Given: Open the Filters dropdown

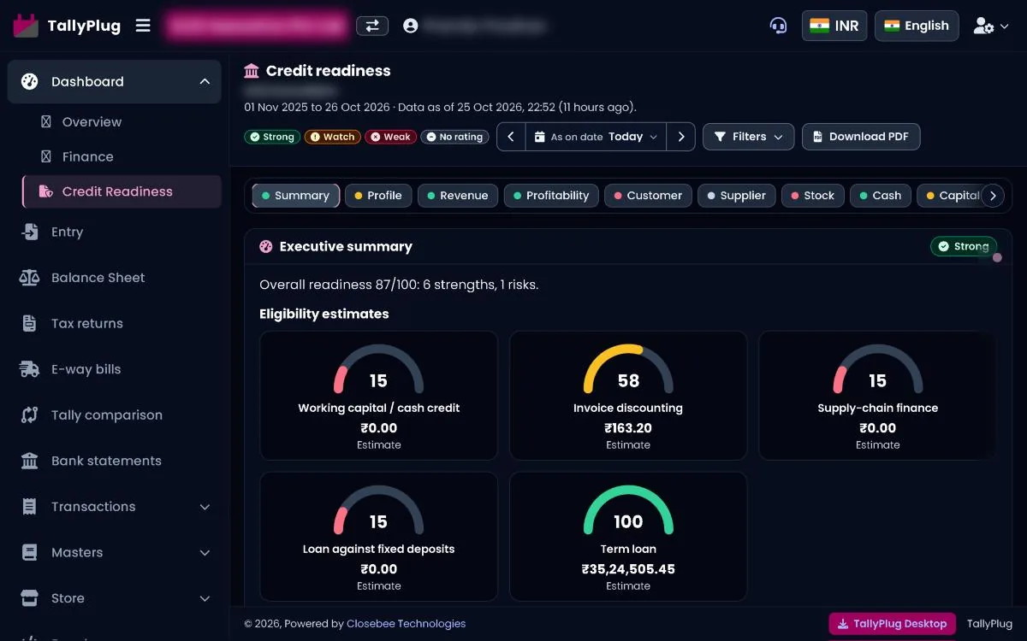Looking at the screenshot, I should (x=749, y=137).
